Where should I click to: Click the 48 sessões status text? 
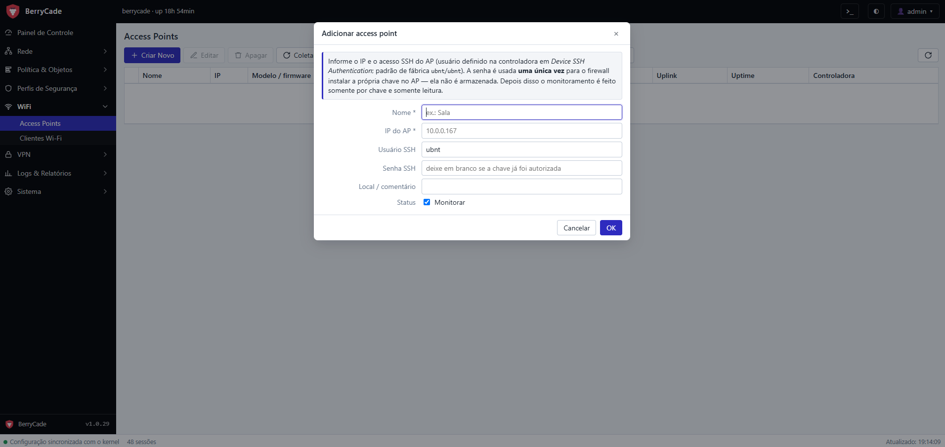(141, 442)
